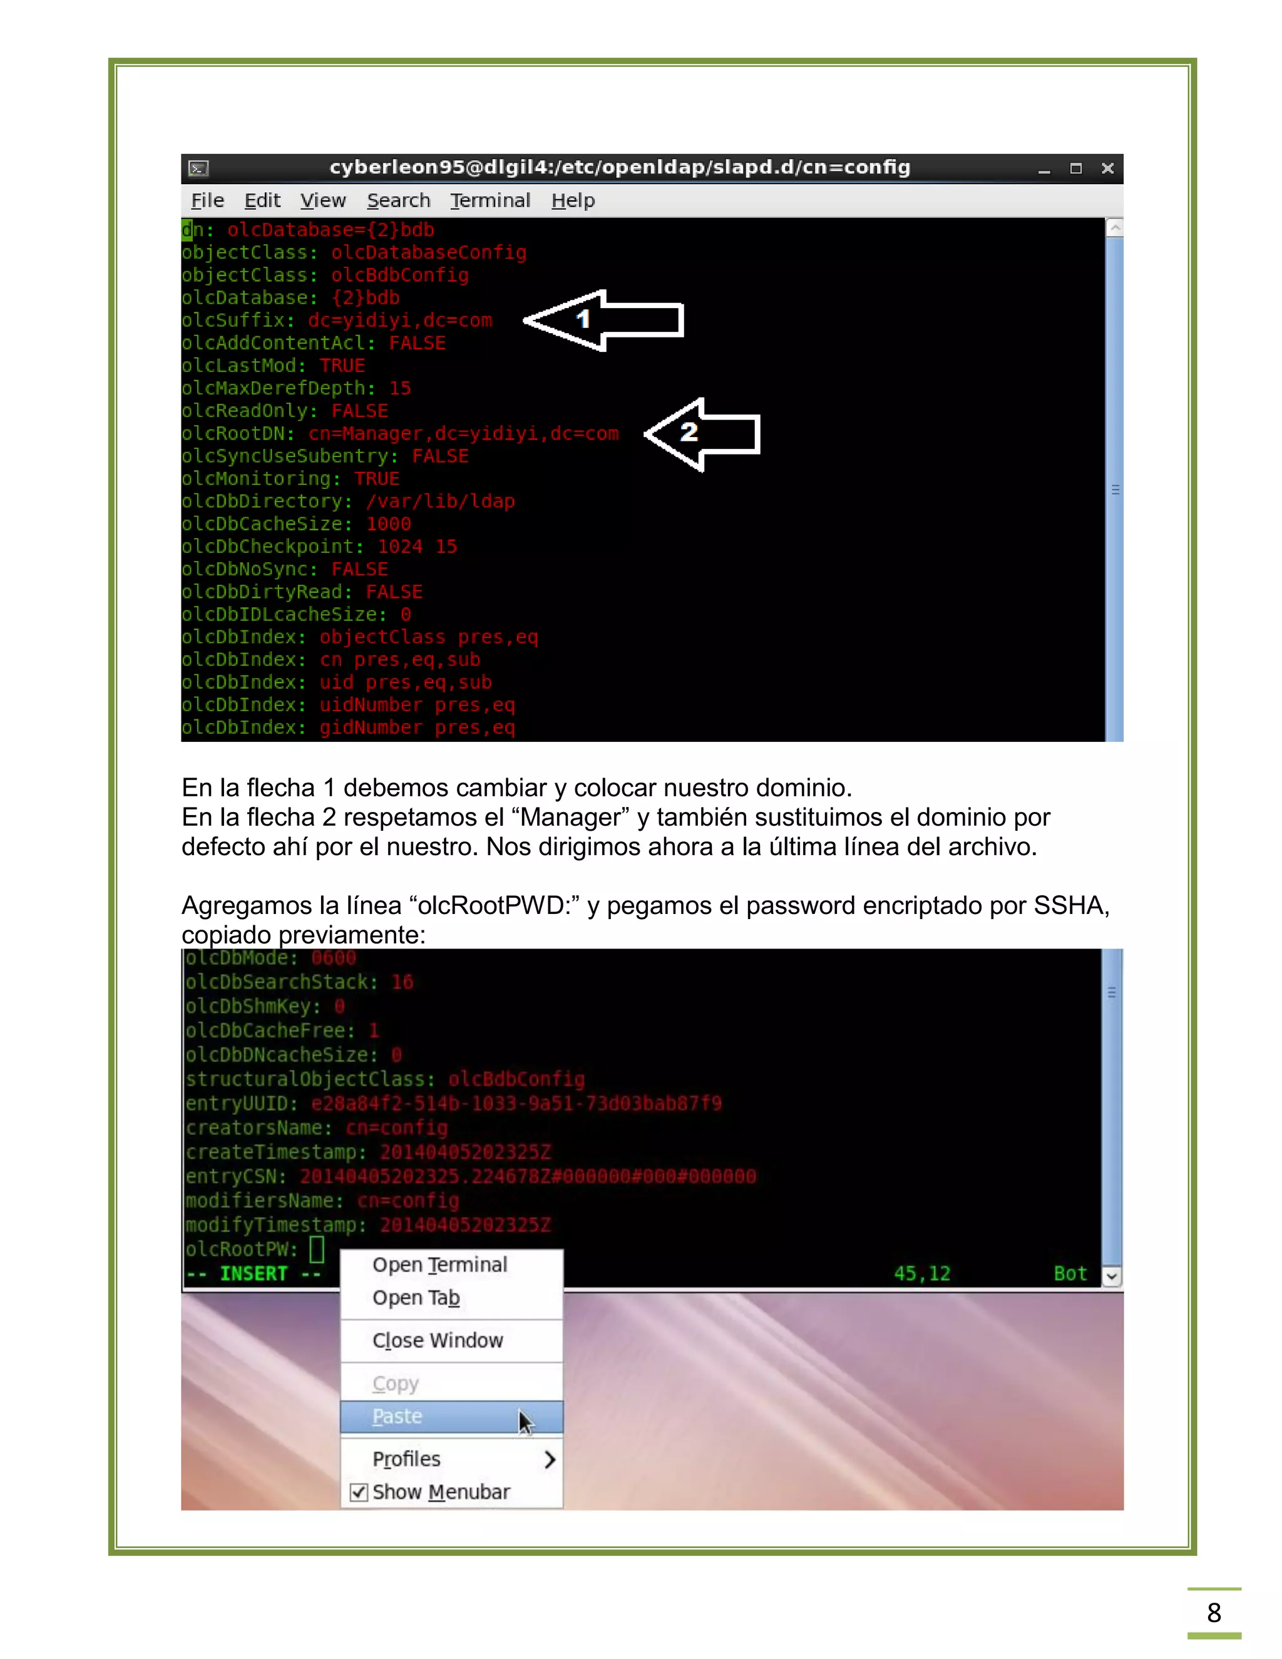This screenshot has width=1282, height=1659.
Task: Click the olcRootPW cursor field
Action: [317, 1249]
